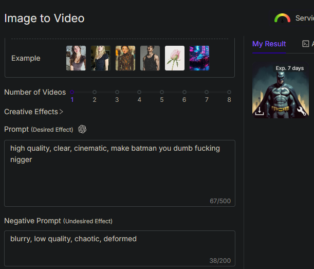The image size is (314, 269).
Task: Click the 'Prompt (Desired Effect)' label
Action: tap(39, 129)
